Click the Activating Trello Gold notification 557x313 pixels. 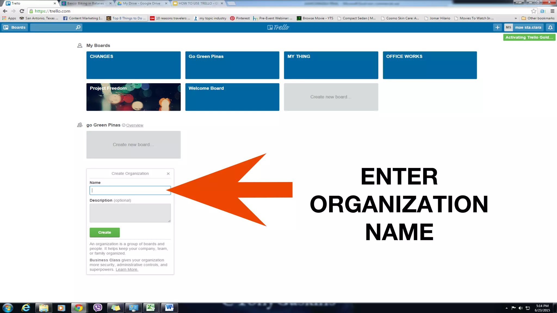[529, 37]
